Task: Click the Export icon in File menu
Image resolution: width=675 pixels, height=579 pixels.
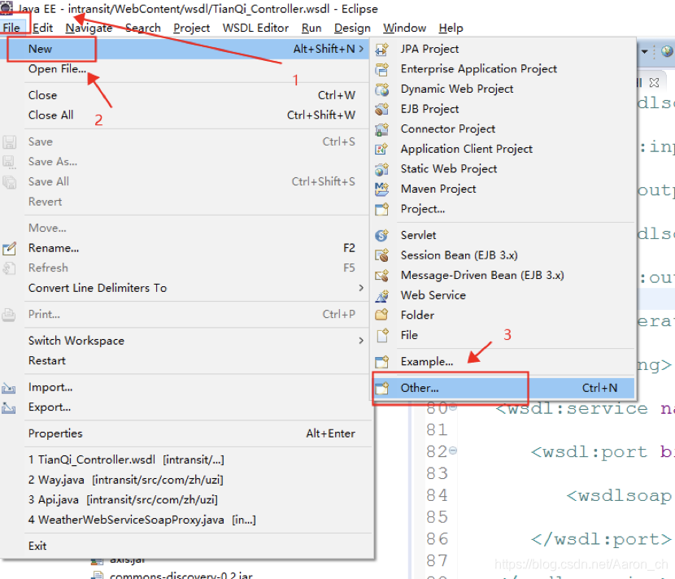Action: 9,407
